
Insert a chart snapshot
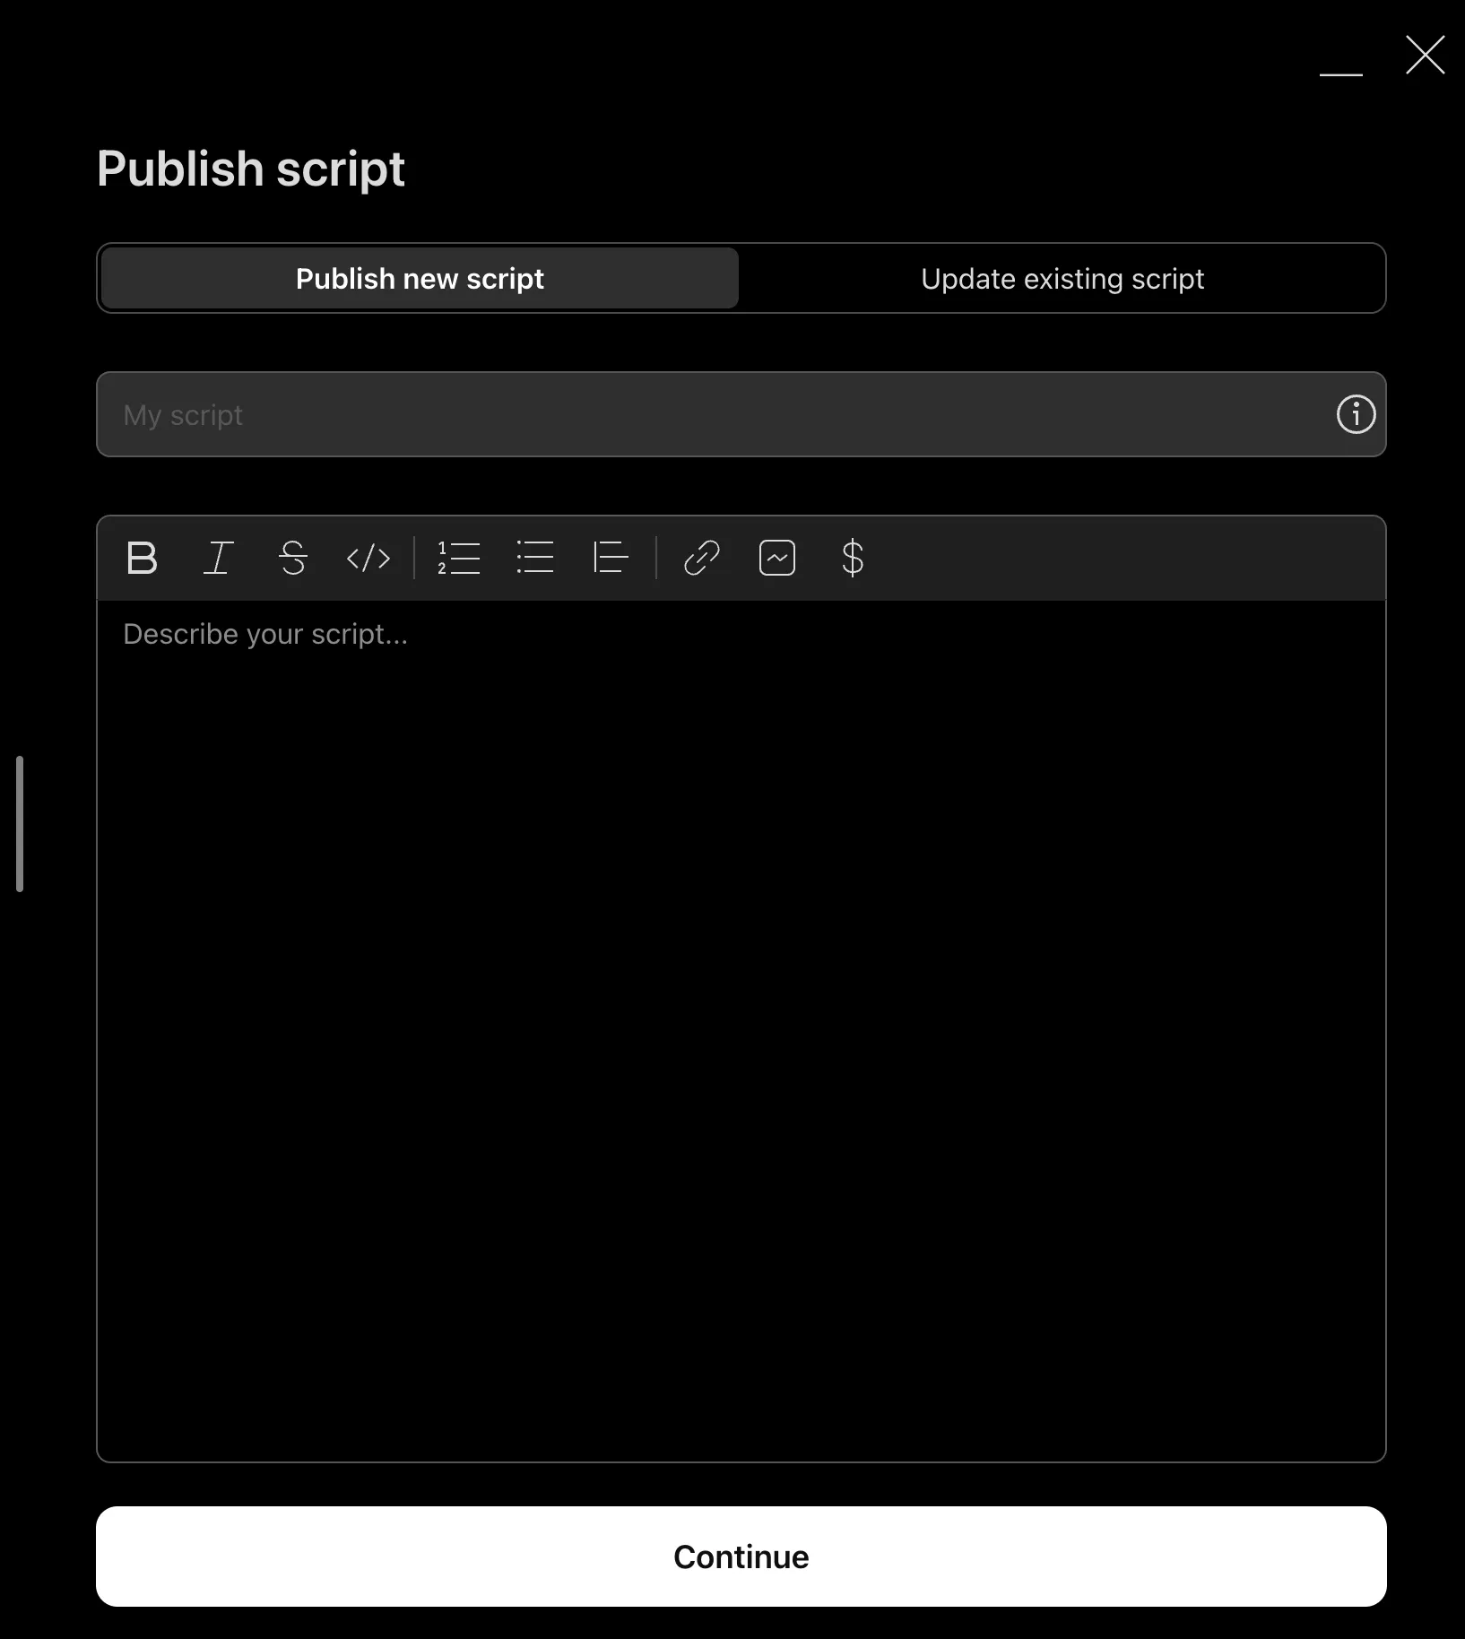point(776,558)
